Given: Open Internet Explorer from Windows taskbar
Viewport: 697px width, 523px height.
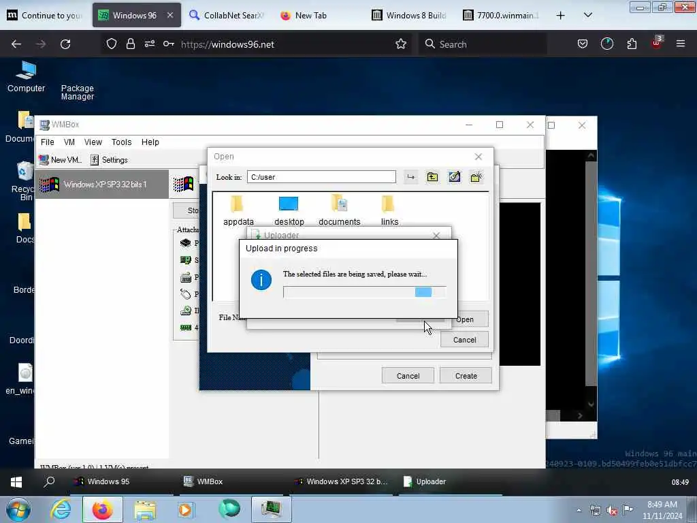Looking at the screenshot, I should point(61,509).
